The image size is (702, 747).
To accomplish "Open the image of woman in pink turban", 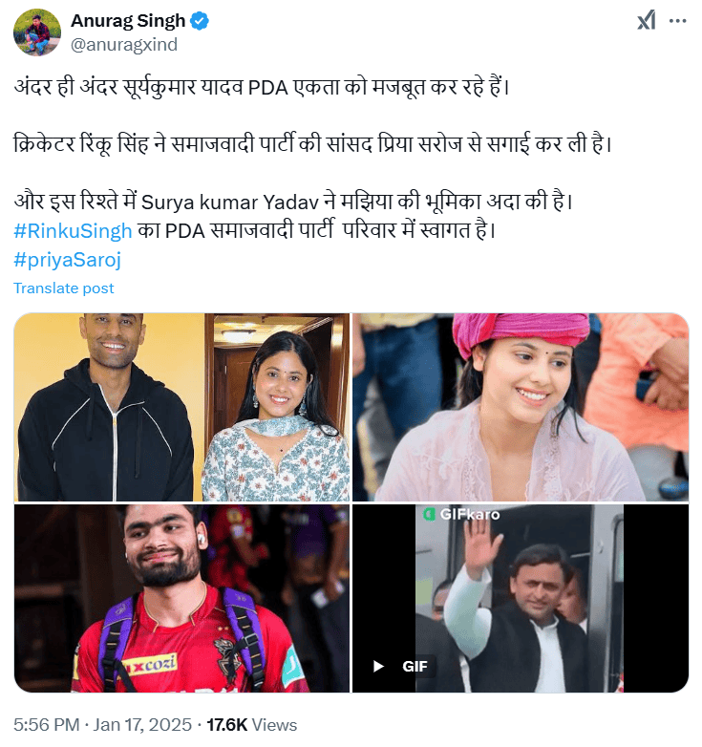I will [x=521, y=407].
